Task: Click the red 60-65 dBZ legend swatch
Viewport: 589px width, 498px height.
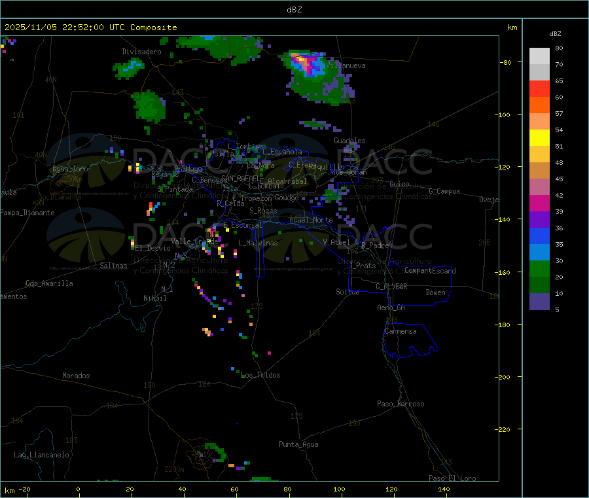Action: 539,88
